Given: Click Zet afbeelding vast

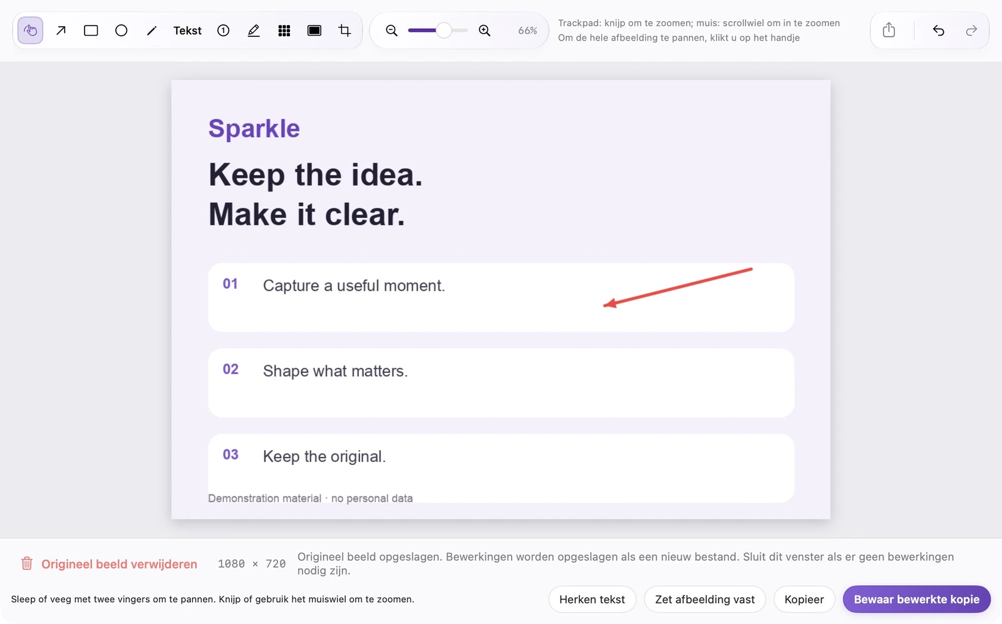Looking at the screenshot, I should 705,600.
